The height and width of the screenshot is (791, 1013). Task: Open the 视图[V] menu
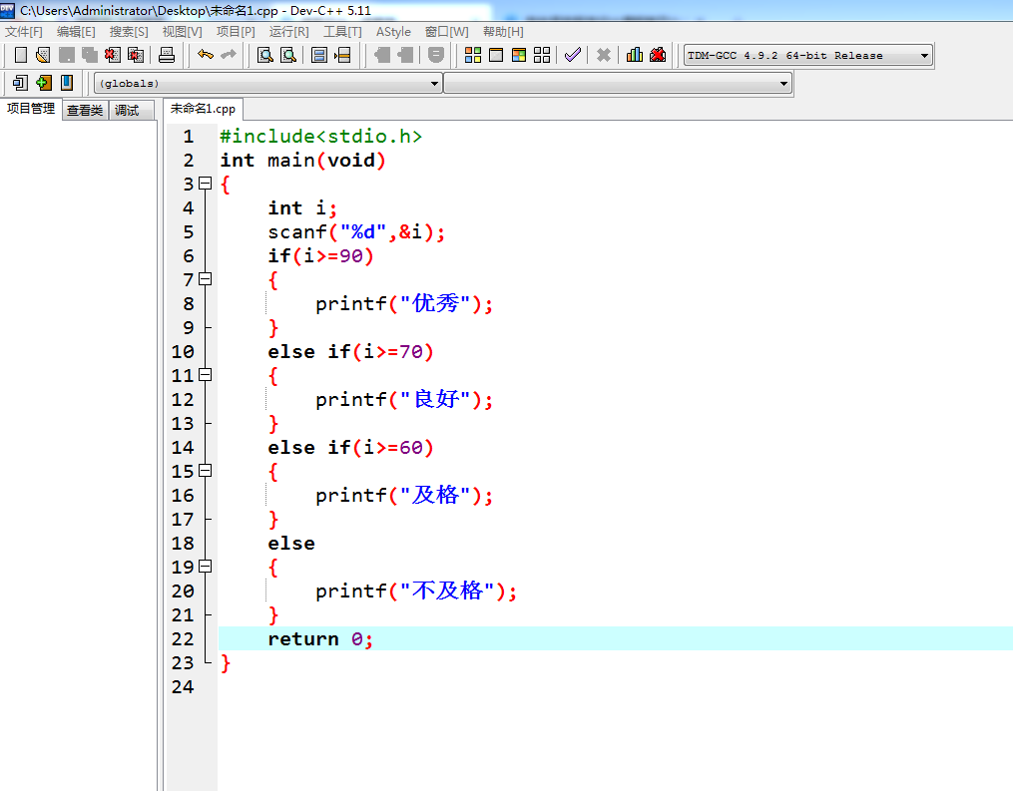pos(183,32)
